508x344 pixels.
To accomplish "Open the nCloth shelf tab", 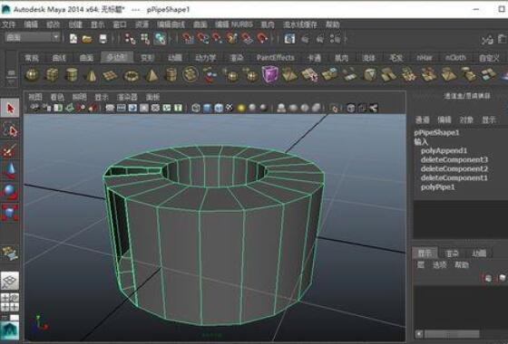I will pos(455,58).
